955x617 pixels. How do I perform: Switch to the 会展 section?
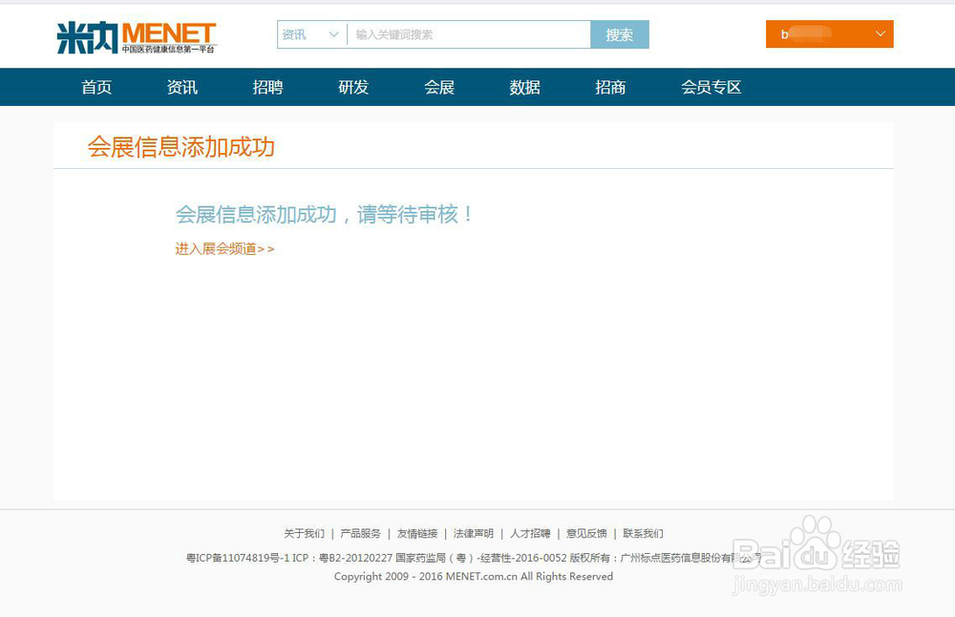(438, 87)
